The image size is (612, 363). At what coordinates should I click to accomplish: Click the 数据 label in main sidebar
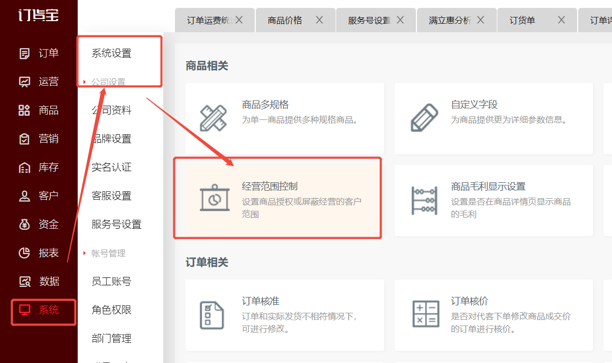pyautogui.click(x=49, y=282)
